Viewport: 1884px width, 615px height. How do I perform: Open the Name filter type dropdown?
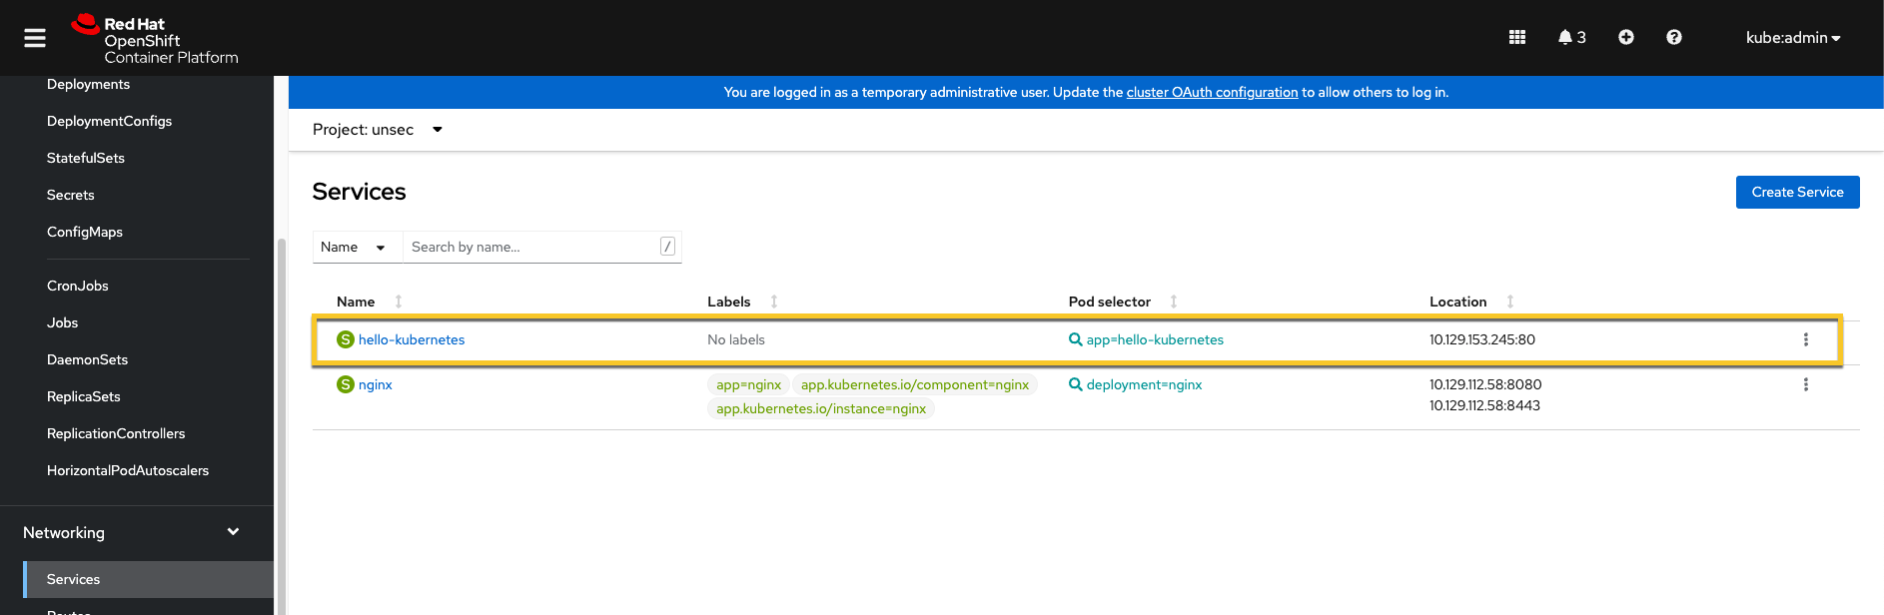click(x=358, y=247)
